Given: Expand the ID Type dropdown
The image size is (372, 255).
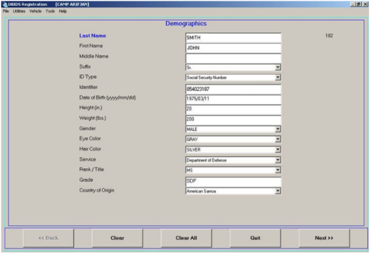Looking at the screenshot, I should pyautogui.click(x=278, y=77).
